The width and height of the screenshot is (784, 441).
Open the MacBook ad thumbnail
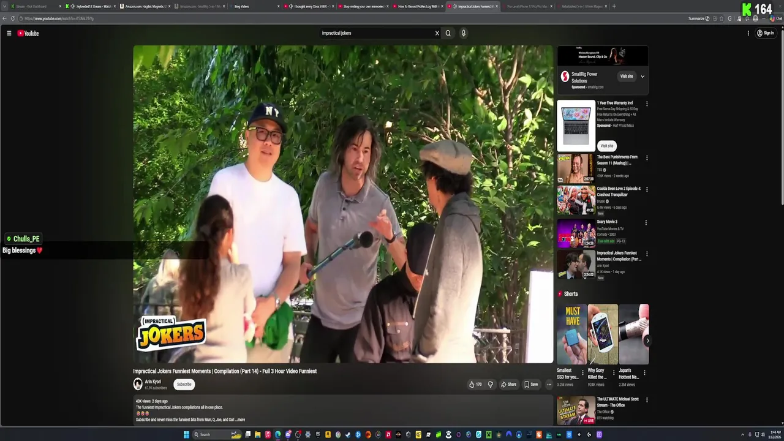pos(576,126)
